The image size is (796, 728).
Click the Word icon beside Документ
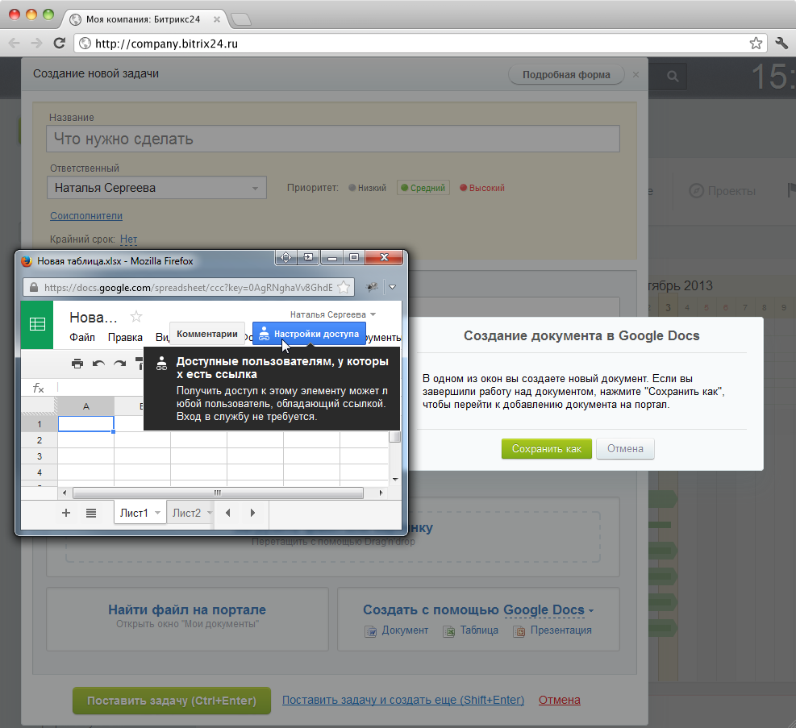(x=371, y=631)
